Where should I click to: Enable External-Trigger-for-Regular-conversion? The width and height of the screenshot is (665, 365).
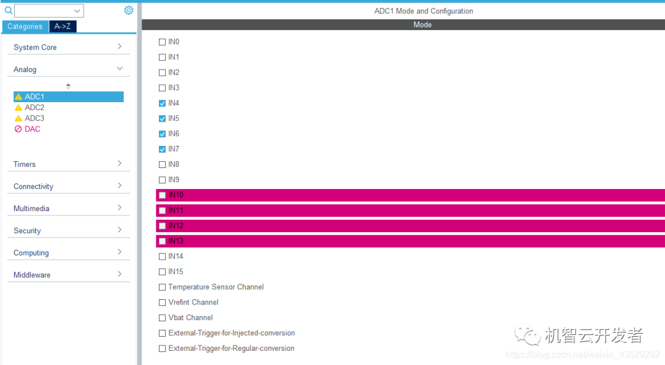coord(162,348)
